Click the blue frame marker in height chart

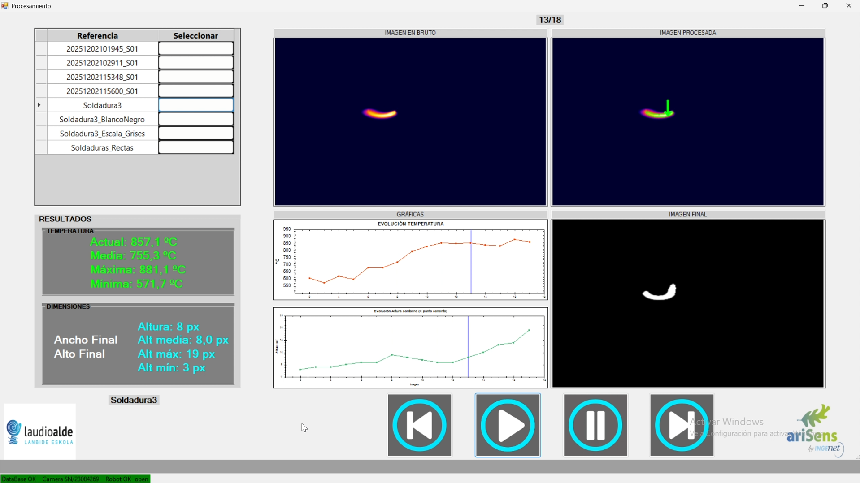pos(468,347)
